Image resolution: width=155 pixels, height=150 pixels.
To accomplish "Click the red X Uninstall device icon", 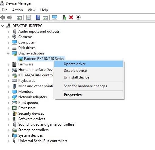I will [x=71, y=17].
